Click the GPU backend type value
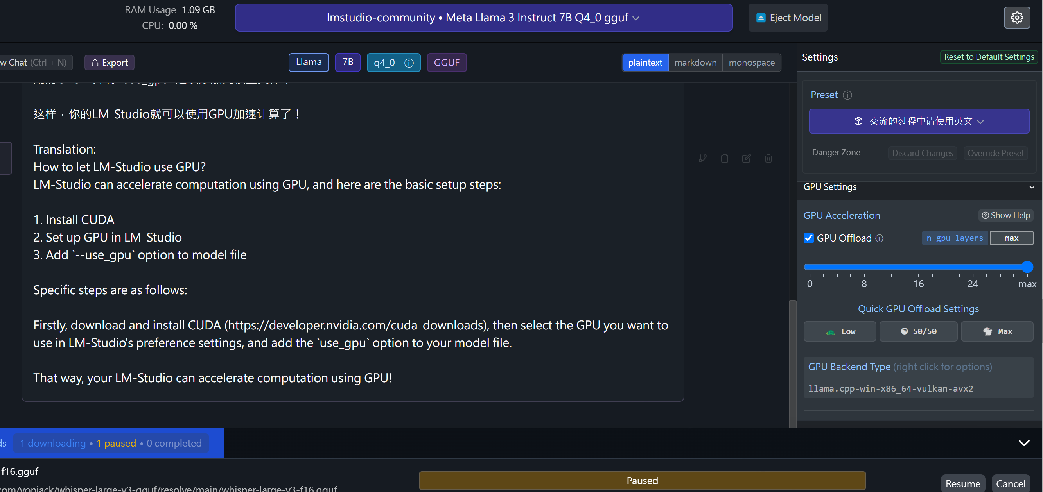 [x=890, y=388]
